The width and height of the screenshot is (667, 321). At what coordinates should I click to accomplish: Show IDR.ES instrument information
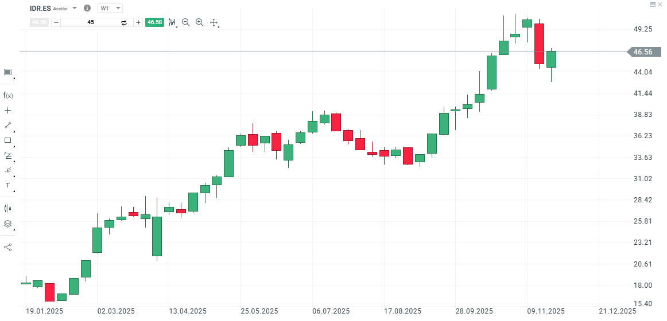tap(87, 9)
